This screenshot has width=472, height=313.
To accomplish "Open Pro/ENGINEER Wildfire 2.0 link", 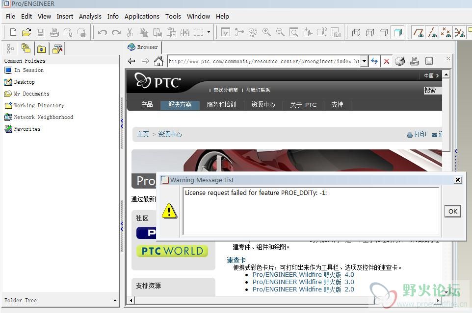I will 303,289.
